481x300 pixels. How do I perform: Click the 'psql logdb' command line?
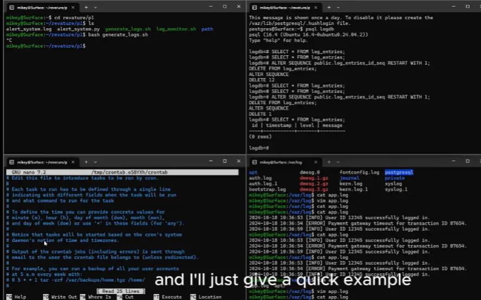[x=291, y=29]
